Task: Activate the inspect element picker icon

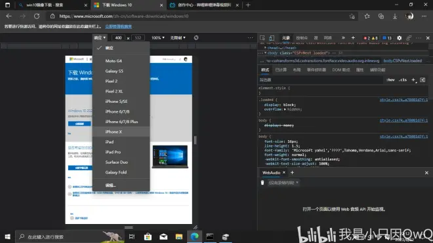Action: (x=262, y=38)
